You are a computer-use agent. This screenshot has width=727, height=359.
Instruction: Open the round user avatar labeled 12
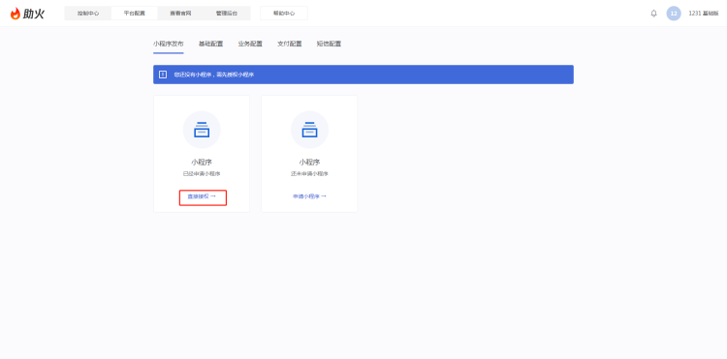[x=674, y=14]
